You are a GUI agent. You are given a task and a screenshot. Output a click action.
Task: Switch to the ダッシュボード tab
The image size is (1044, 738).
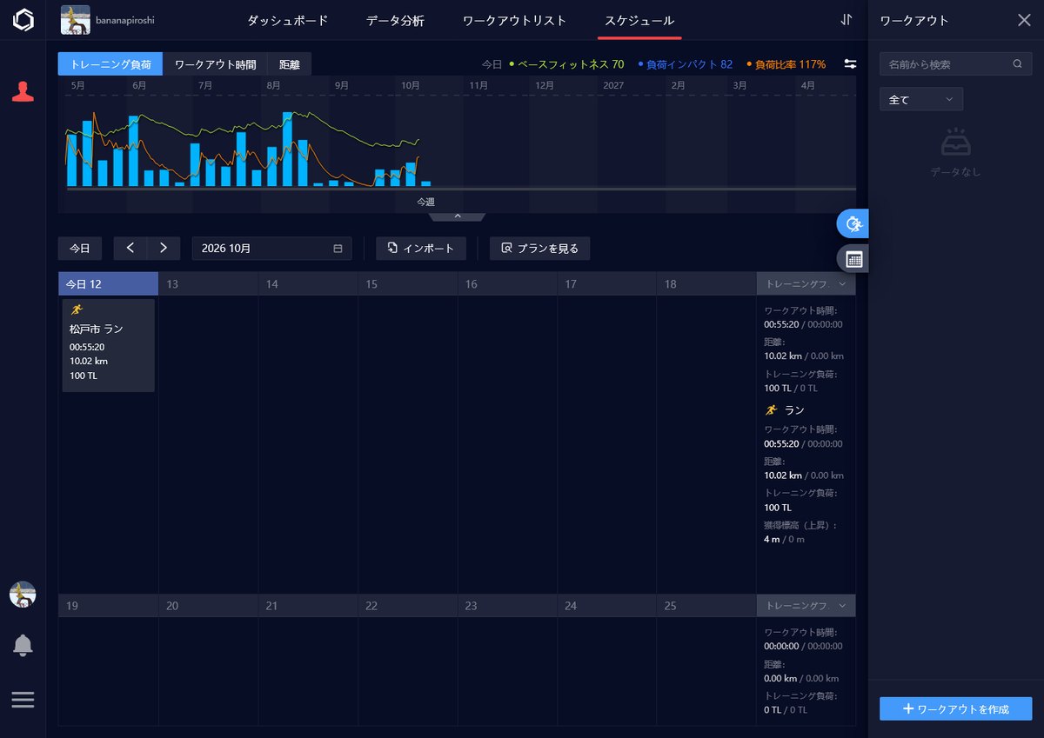tap(288, 20)
